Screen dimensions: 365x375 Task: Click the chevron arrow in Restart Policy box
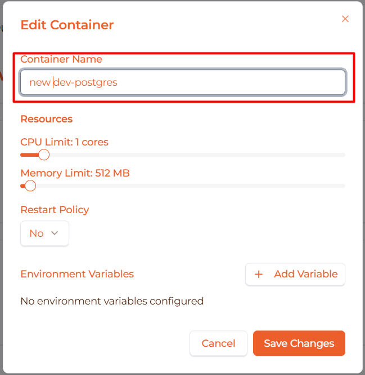(55, 233)
